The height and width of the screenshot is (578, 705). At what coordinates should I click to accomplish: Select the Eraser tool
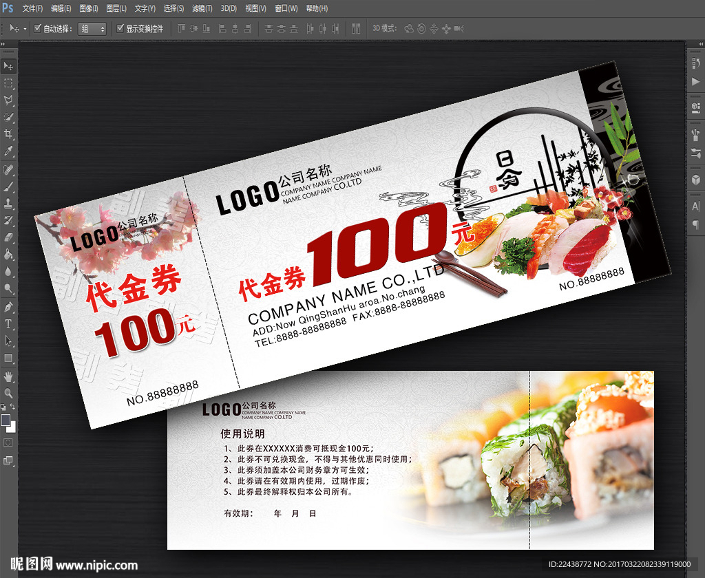pos(8,237)
